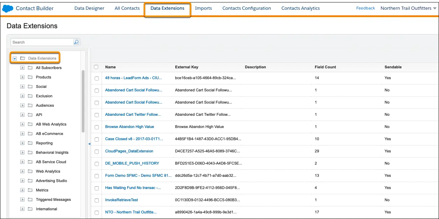Click the Metrics folder icon
The height and width of the screenshot is (219, 439).
(x=30, y=190)
